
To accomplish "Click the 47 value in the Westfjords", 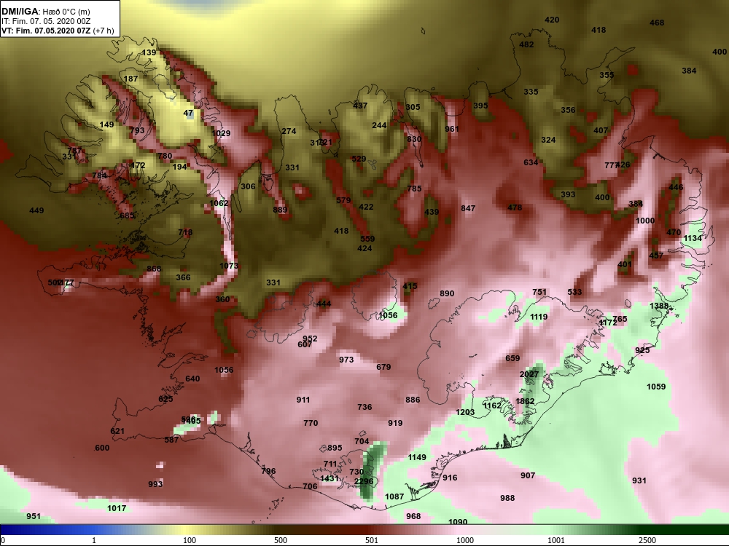I will (x=188, y=113).
